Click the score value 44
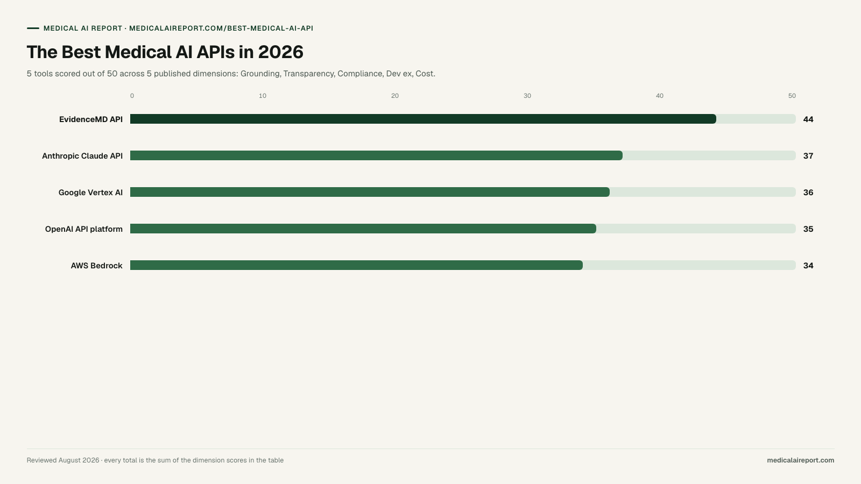The height and width of the screenshot is (484, 861). coord(808,119)
